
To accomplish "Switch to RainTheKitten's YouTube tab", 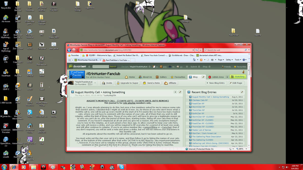I will click(x=116, y=60).
